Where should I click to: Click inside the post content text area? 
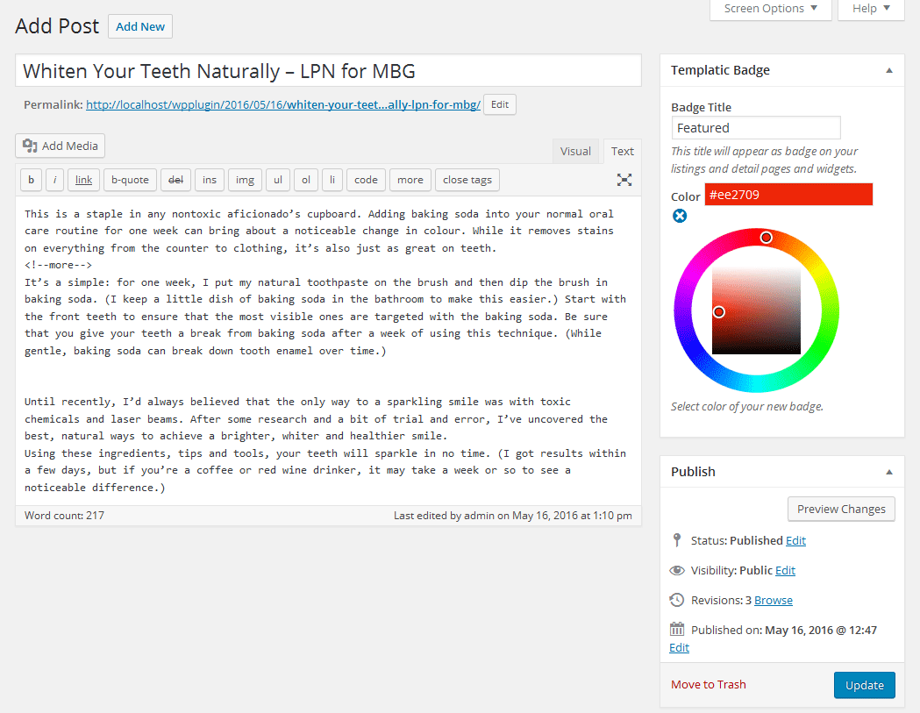pyautogui.click(x=328, y=350)
